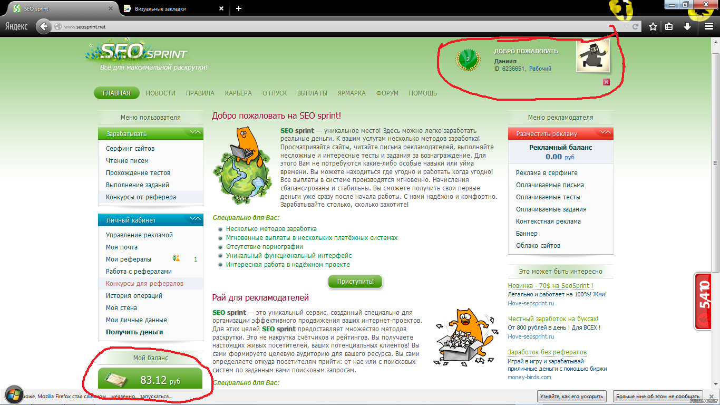Image resolution: width=720 pixels, height=405 pixels.
Task: Close the Визуальные закладки tab
Action: pos(221,8)
